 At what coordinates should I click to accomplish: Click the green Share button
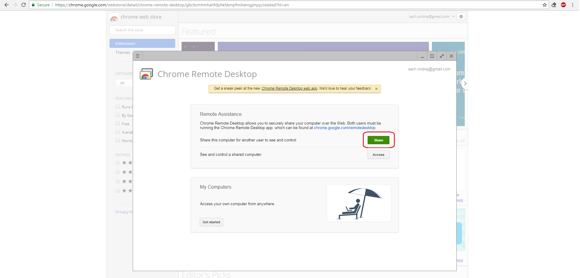378,140
